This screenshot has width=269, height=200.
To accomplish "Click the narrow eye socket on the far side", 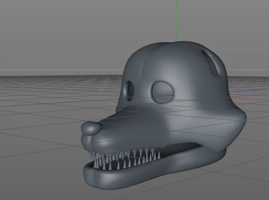I will (x=130, y=91).
